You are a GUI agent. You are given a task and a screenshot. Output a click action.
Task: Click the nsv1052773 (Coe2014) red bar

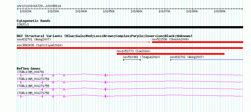point(170,54)
